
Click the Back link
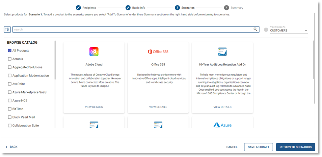11,147
